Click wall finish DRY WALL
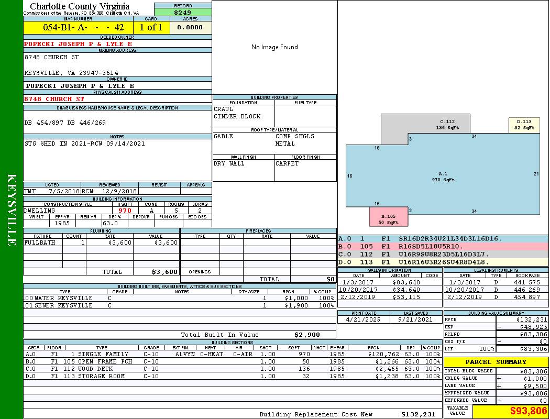Viewport: 550px width, 419px height. 229,163
